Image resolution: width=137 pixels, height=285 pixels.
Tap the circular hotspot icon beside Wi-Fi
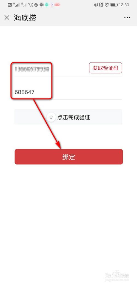pos(36,5)
